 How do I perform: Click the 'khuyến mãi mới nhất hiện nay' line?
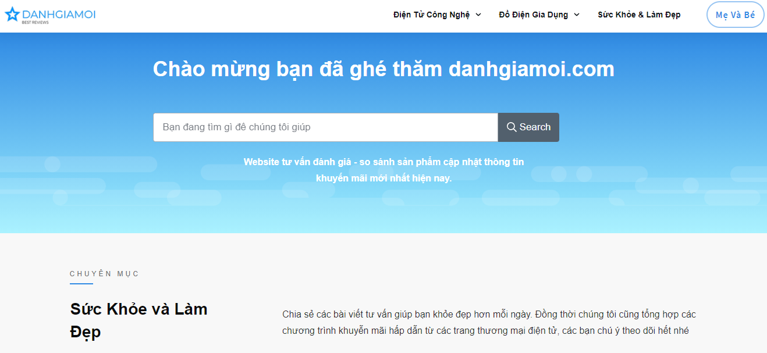point(383,178)
